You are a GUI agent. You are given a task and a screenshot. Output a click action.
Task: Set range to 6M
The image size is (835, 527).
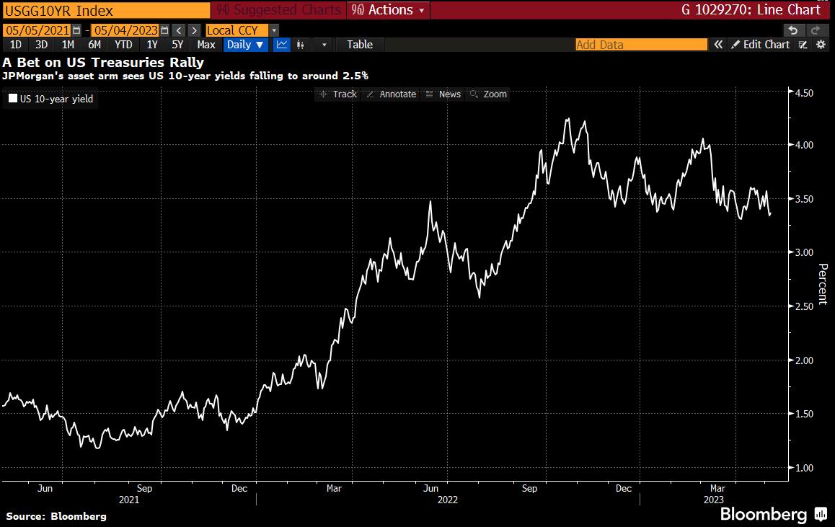(x=94, y=45)
